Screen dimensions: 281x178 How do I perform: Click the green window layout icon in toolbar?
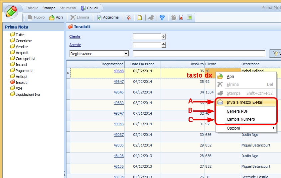(189, 18)
